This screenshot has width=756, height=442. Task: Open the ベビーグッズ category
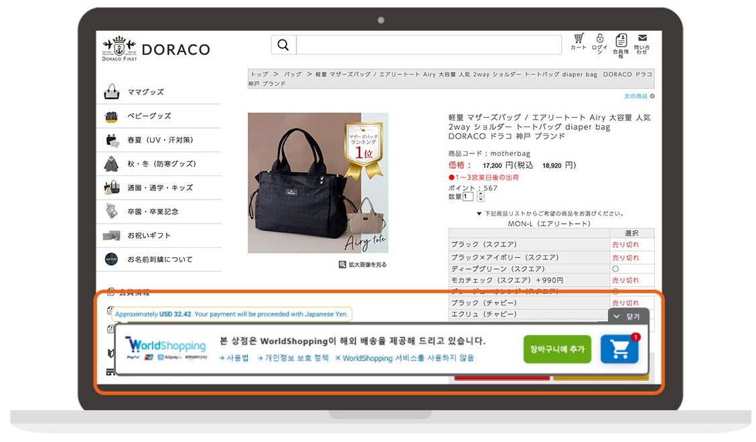coord(149,116)
